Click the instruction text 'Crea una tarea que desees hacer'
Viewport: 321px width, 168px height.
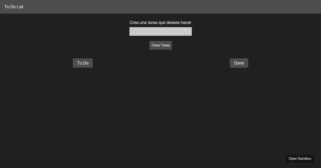160,22
